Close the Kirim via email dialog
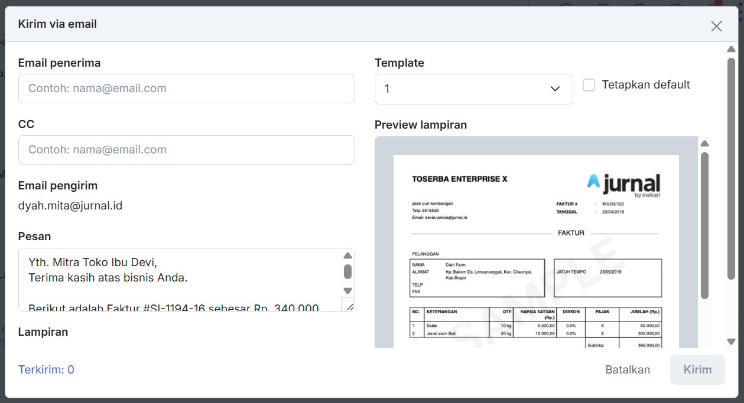This screenshot has width=744, height=403. [x=716, y=26]
